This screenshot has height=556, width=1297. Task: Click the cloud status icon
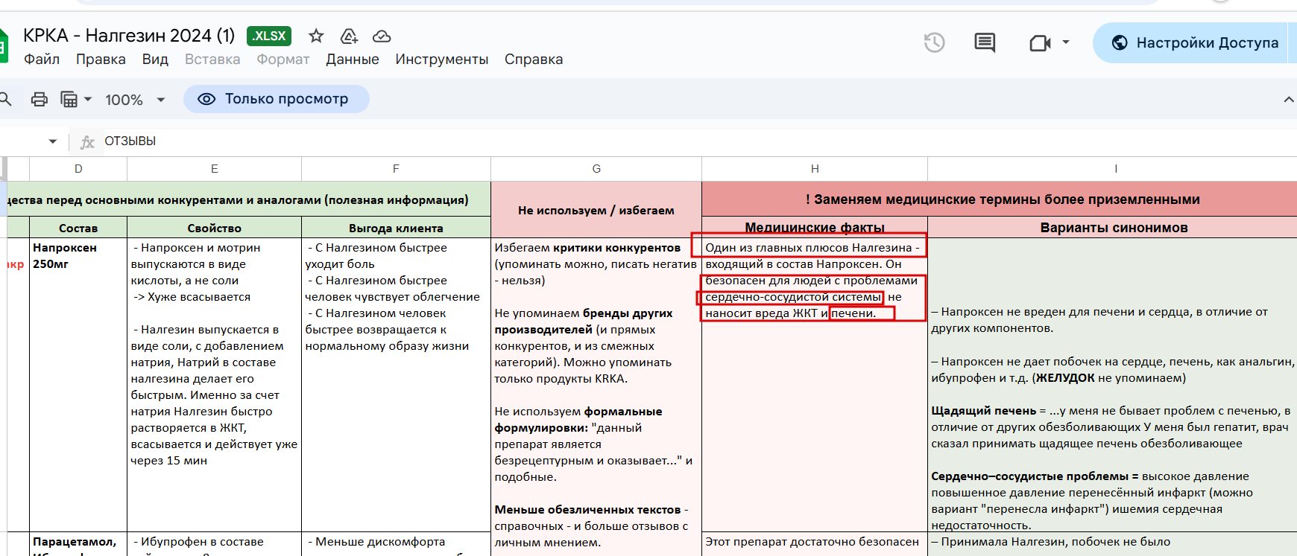tap(382, 36)
